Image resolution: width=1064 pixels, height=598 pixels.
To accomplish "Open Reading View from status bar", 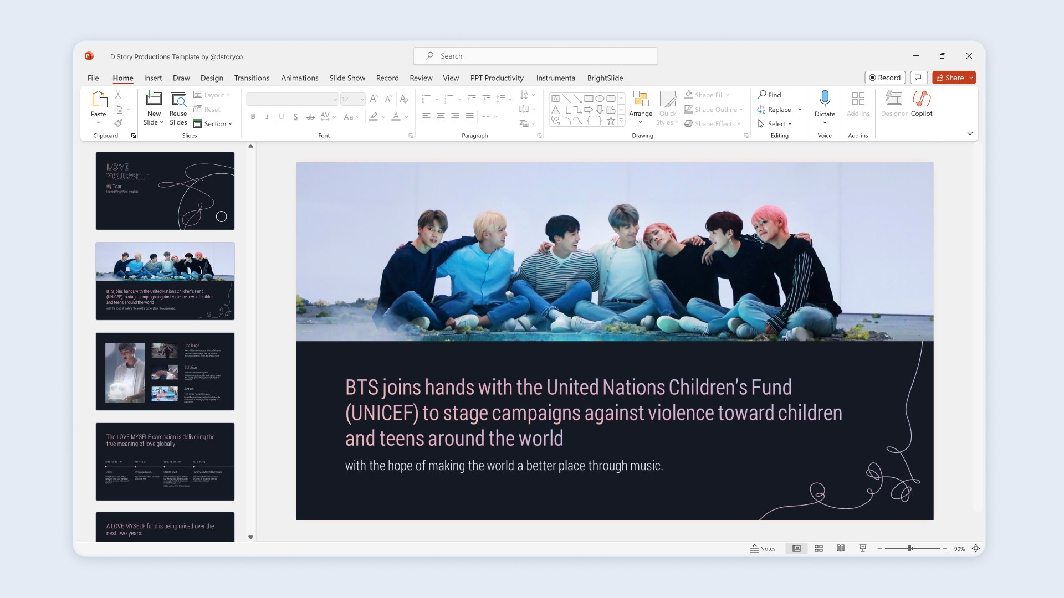I will click(x=841, y=548).
